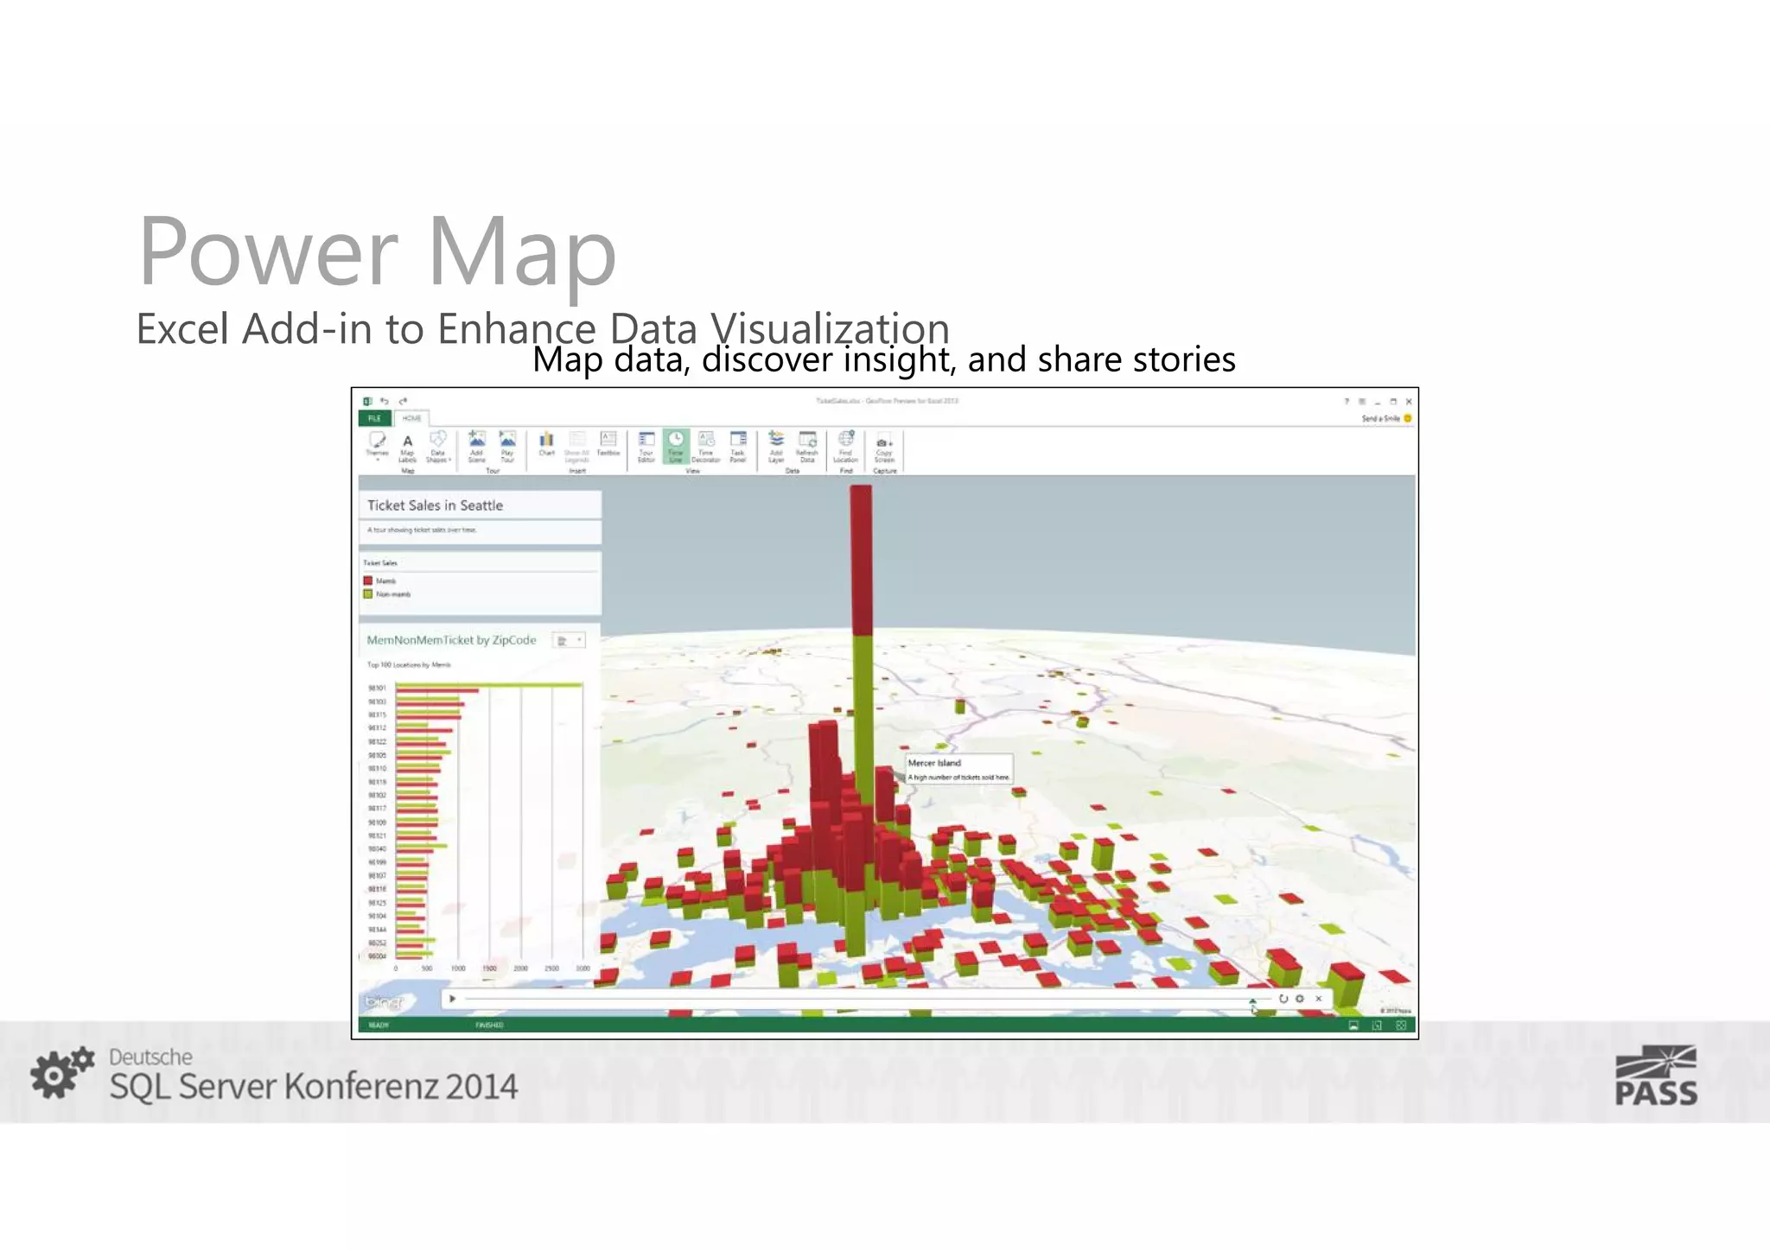Click the middle view icon in the status bar
1770x1251 pixels.
(x=1378, y=1026)
